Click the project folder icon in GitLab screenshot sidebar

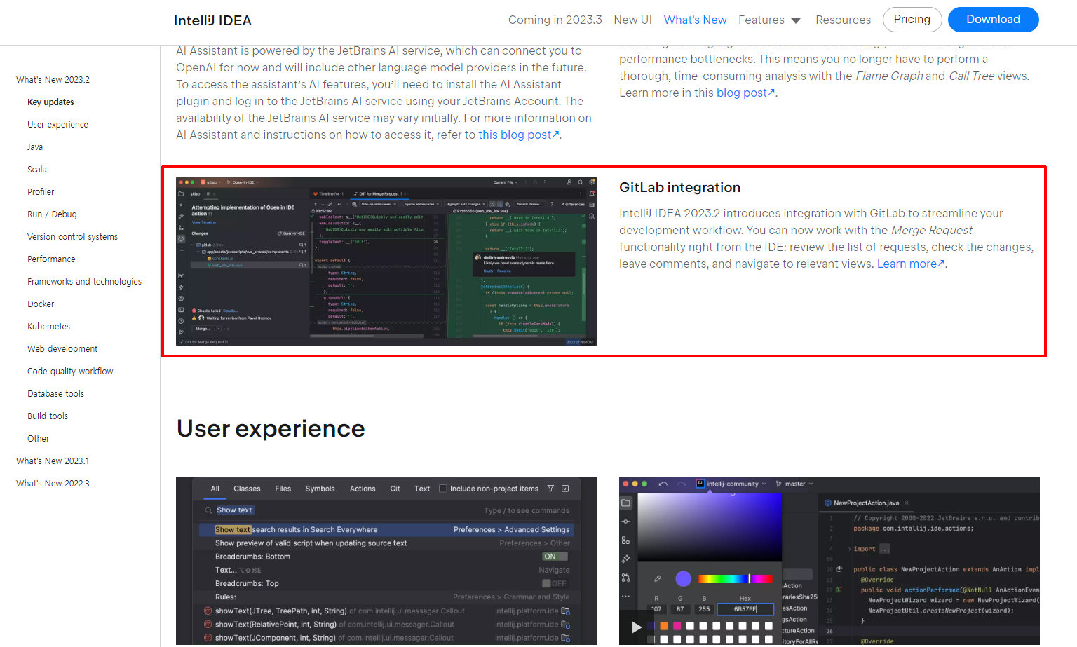click(181, 193)
